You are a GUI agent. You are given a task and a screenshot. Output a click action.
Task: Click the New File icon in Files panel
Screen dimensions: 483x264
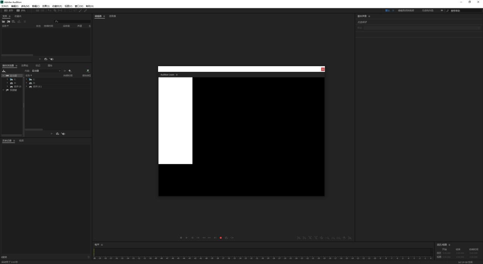pos(14,21)
